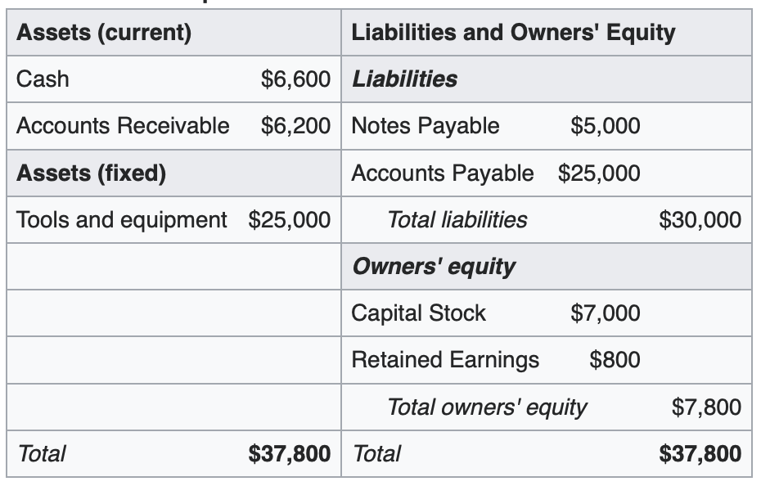Click the "Assets (current)" header cell
Image resolution: width=761 pixels, height=486 pixels.
click(x=104, y=33)
